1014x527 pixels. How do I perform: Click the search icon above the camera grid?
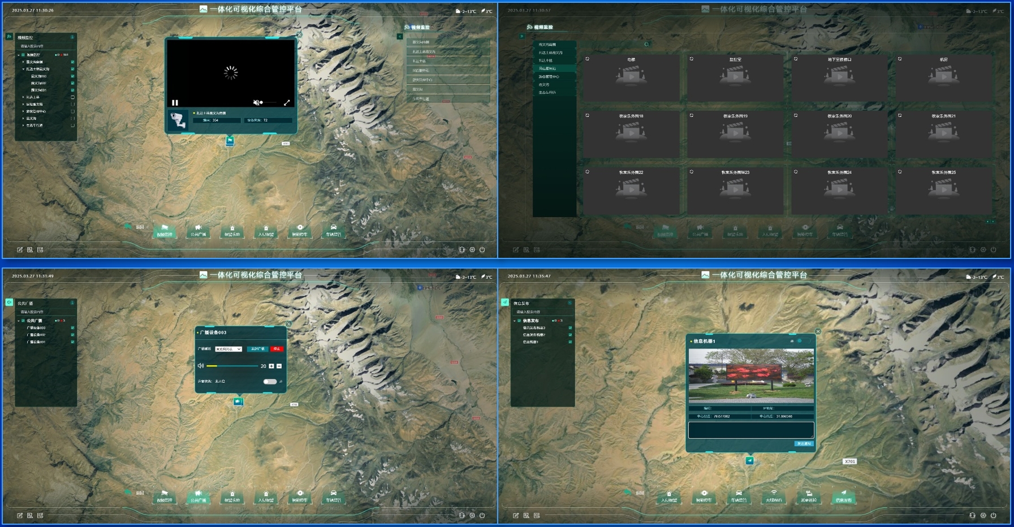[646, 44]
